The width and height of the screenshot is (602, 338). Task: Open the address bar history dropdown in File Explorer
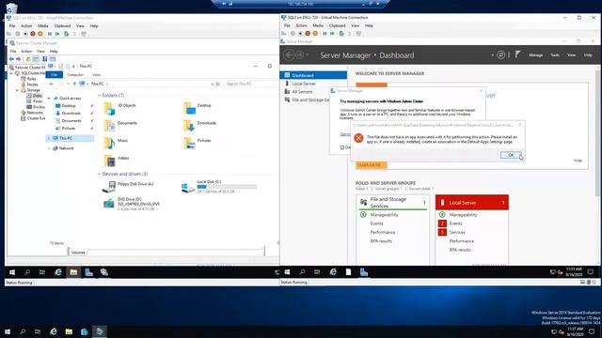click(212, 84)
